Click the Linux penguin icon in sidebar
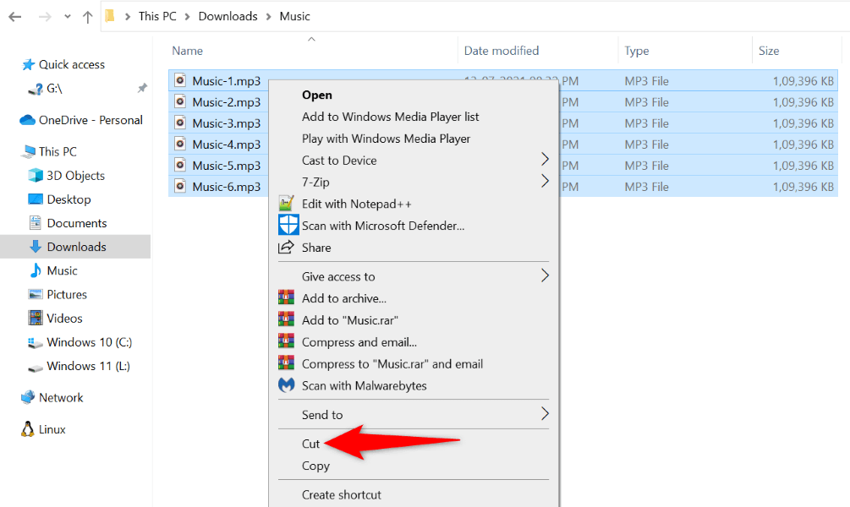Image resolution: width=850 pixels, height=507 pixels. tap(28, 429)
